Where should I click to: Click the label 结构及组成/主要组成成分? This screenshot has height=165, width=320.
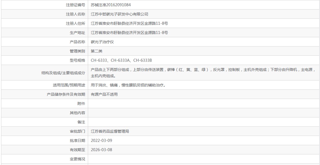click(63, 73)
